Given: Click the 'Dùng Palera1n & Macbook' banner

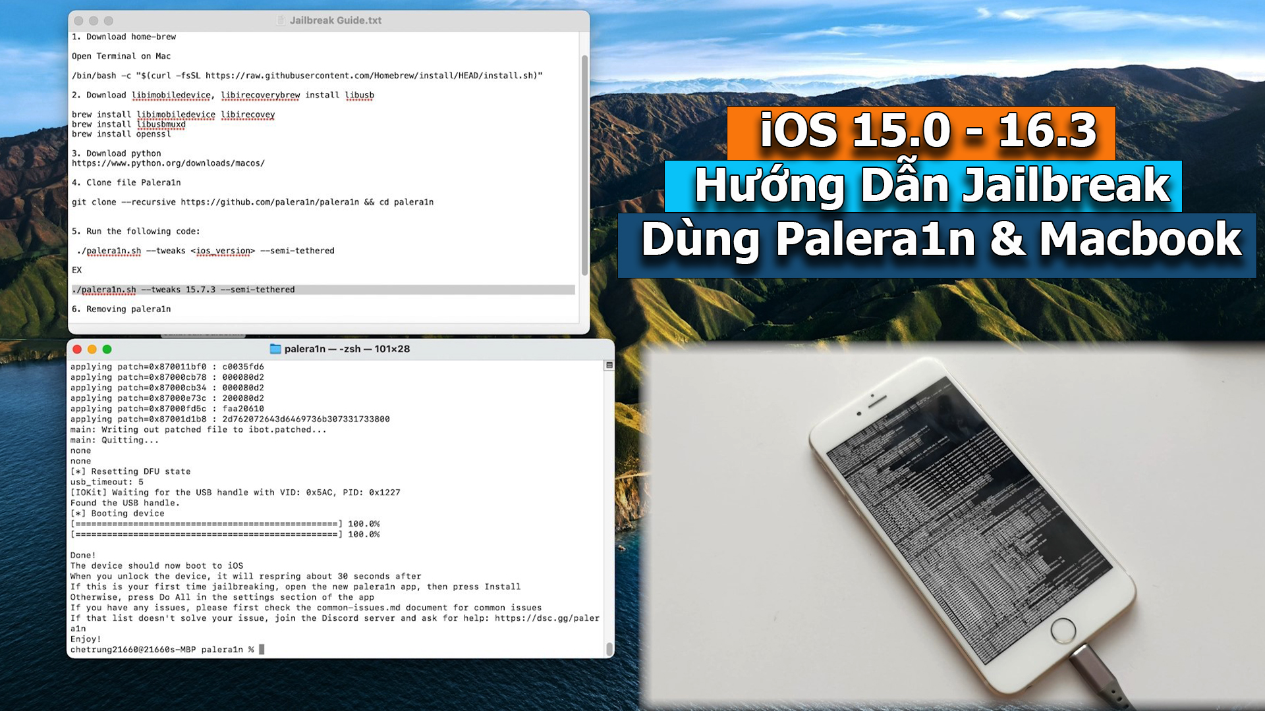Looking at the screenshot, I should (x=936, y=245).
